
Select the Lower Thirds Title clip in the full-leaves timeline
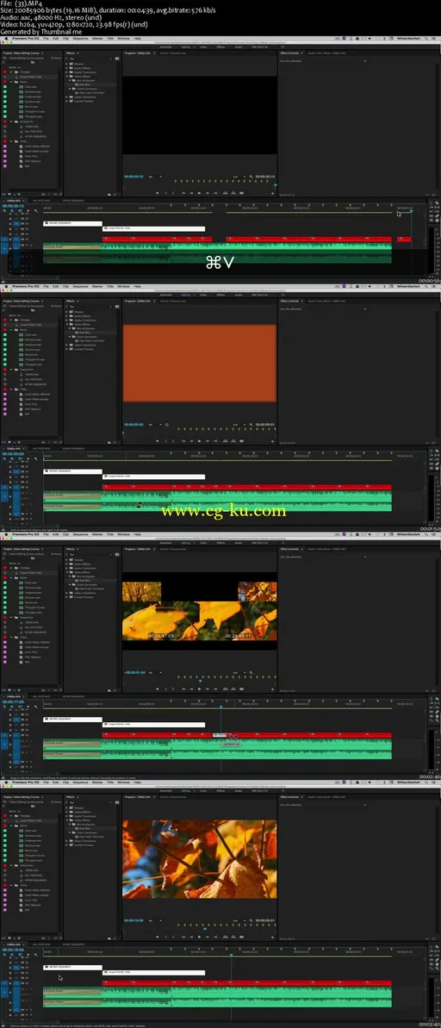click(154, 972)
